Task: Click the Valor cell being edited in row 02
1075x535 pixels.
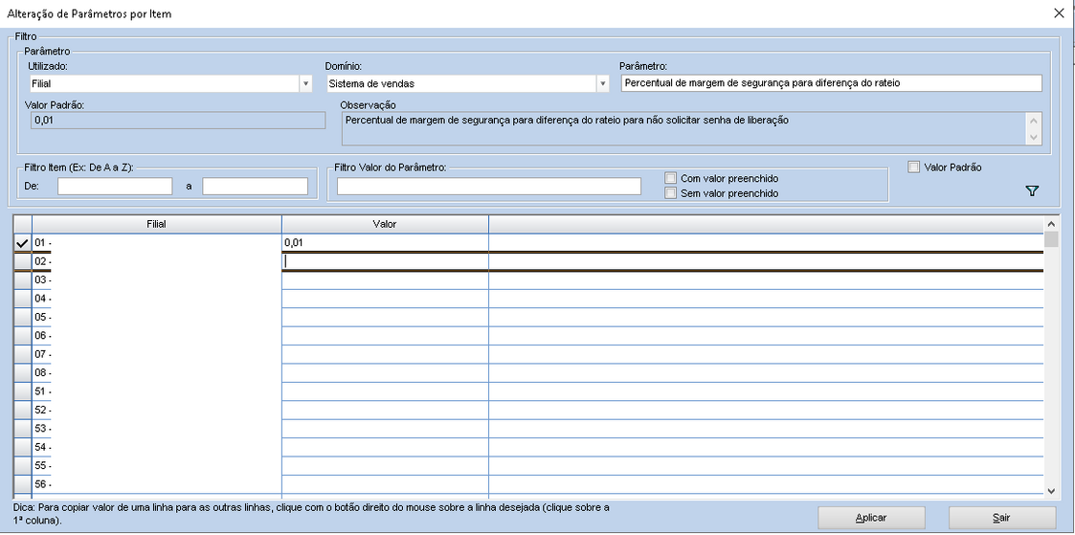Action: pos(385,261)
